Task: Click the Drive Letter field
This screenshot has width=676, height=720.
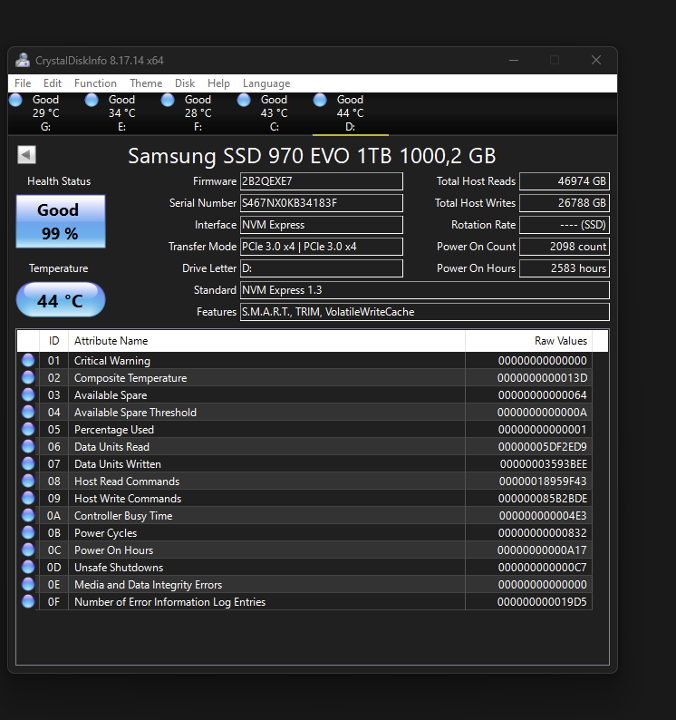Action: pyautogui.click(x=322, y=268)
